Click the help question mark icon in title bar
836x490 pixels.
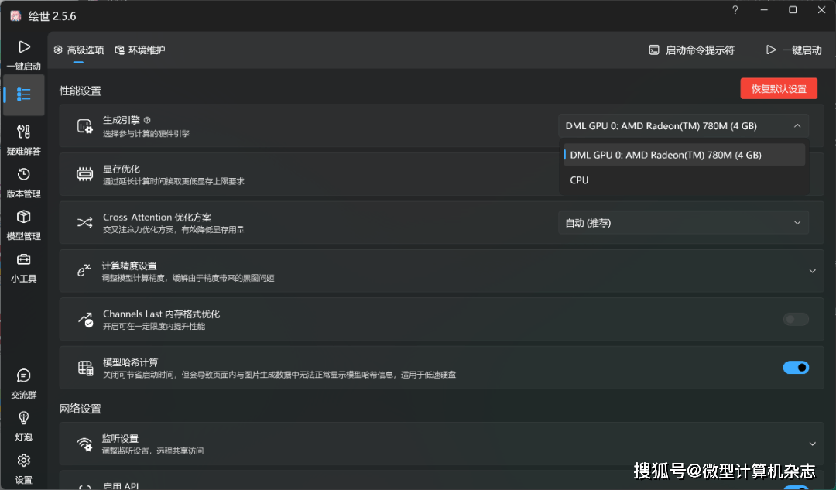tap(735, 10)
